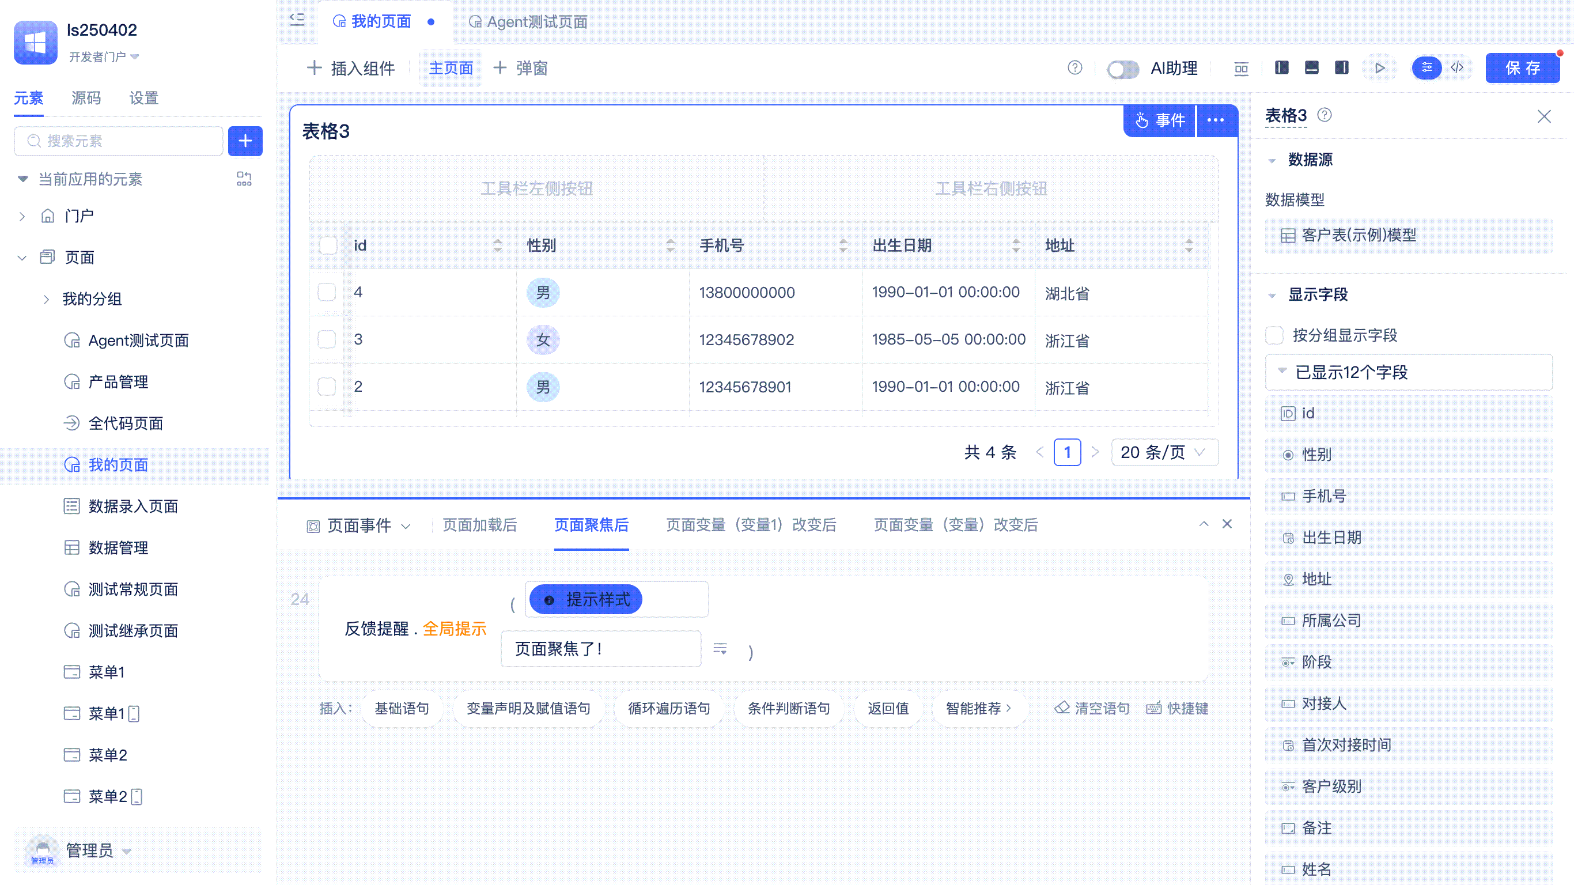This screenshot has height=885, width=1574.
Task: Collapse the 页面 tree node
Action: [22, 258]
